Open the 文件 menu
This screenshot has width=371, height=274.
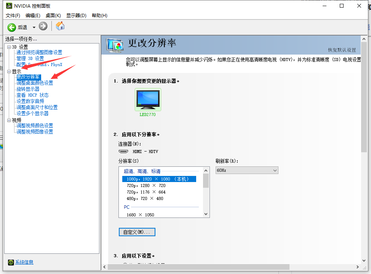click(x=13, y=15)
